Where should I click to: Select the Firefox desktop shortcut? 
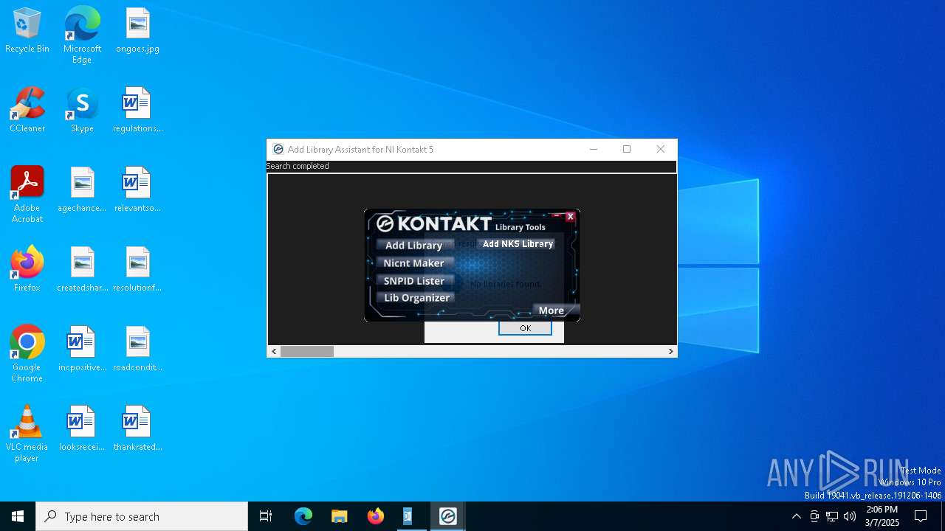point(27,270)
